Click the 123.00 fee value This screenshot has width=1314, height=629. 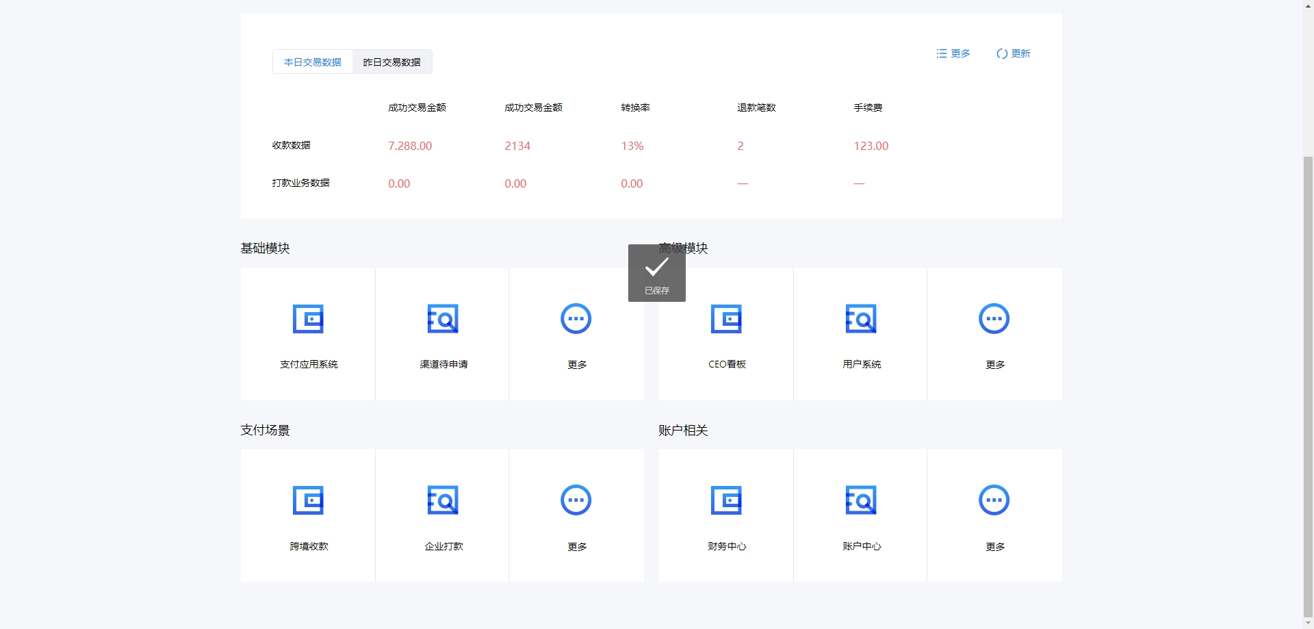(871, 146)
